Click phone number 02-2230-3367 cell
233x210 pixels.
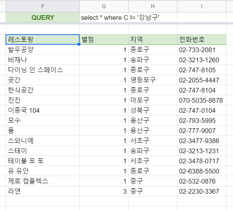point(202,191)
